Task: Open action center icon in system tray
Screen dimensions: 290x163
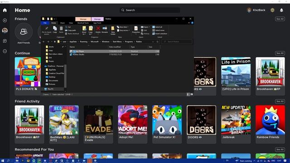Action: pyautogui.click(x=285, y=161)
